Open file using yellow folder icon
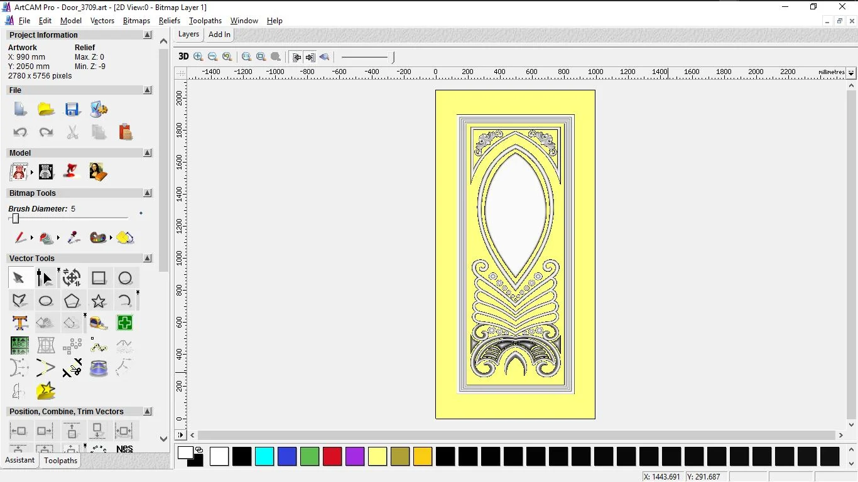858x482 pixels. 46,109
